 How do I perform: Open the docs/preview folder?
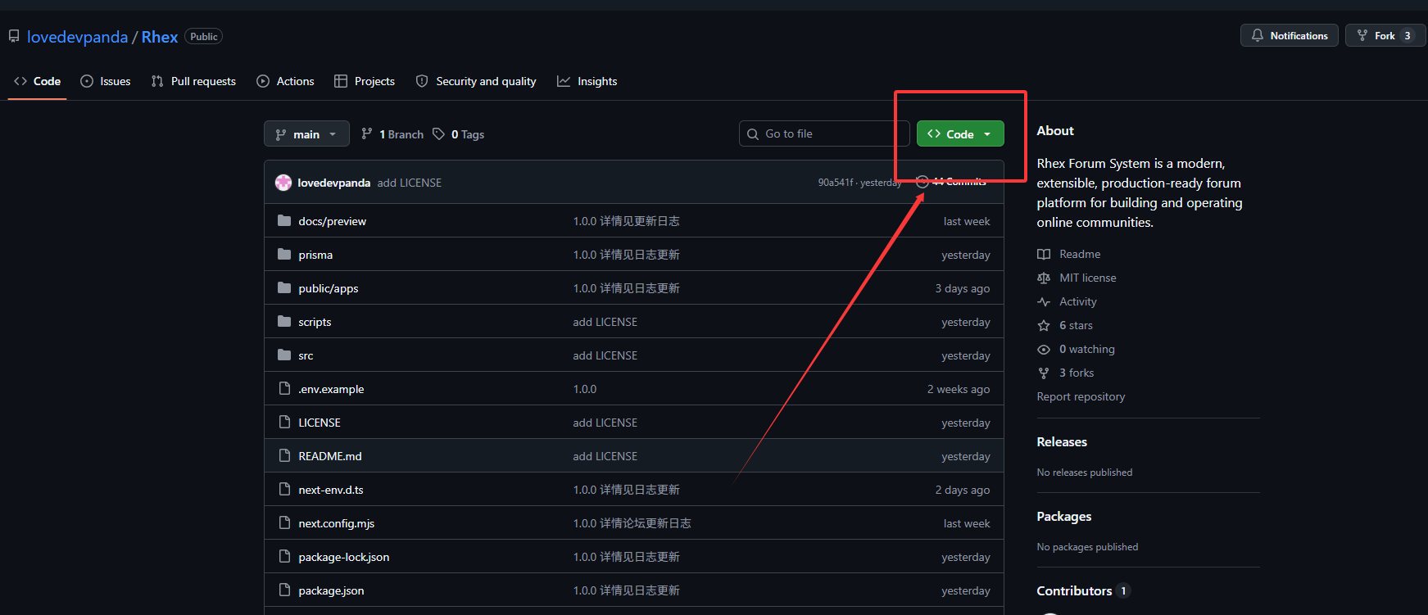[x=332, y=221]
